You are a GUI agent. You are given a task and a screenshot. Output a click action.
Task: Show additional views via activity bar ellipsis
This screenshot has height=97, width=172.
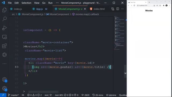(4, 64)
